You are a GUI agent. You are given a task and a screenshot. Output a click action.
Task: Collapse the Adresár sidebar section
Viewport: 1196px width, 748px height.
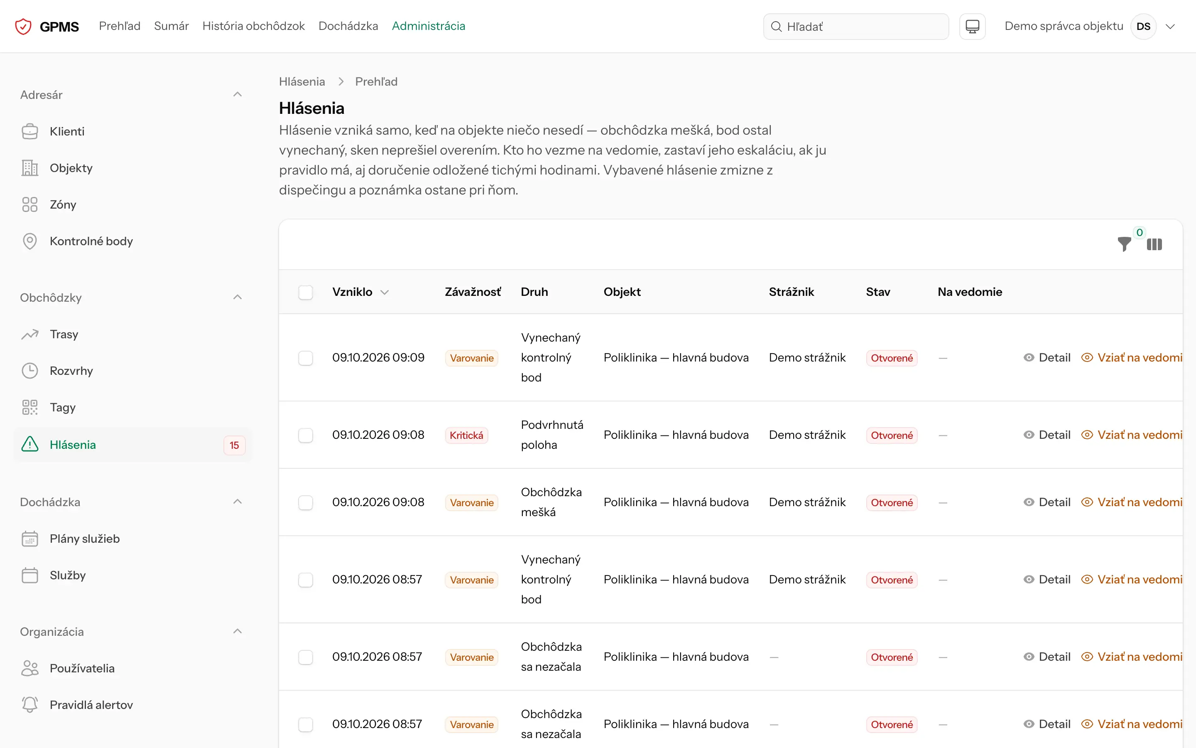tap(237, 94)
